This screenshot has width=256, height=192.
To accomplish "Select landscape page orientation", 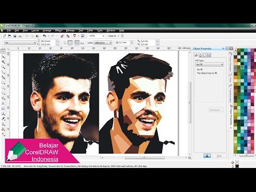I will 70,43.
